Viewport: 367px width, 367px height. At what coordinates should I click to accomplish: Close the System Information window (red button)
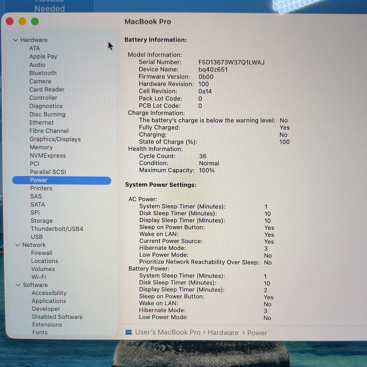pyautogui.click(x=10, y=21)
